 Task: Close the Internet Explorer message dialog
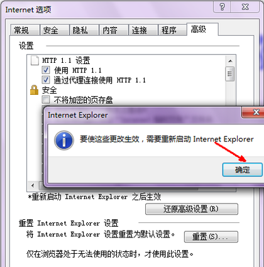254,112
